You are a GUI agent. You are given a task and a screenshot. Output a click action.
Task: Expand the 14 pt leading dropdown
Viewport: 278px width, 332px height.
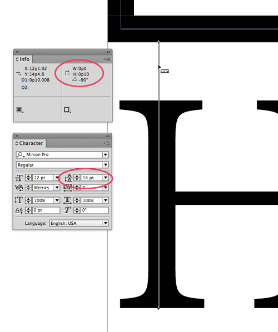click(106, 178)
